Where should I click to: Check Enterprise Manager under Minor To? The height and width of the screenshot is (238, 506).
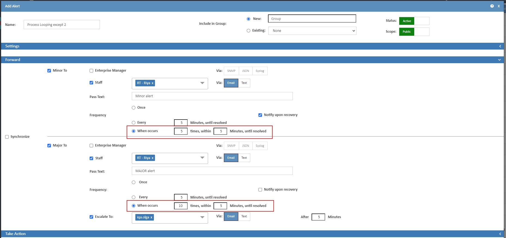(x=92, y=71)
